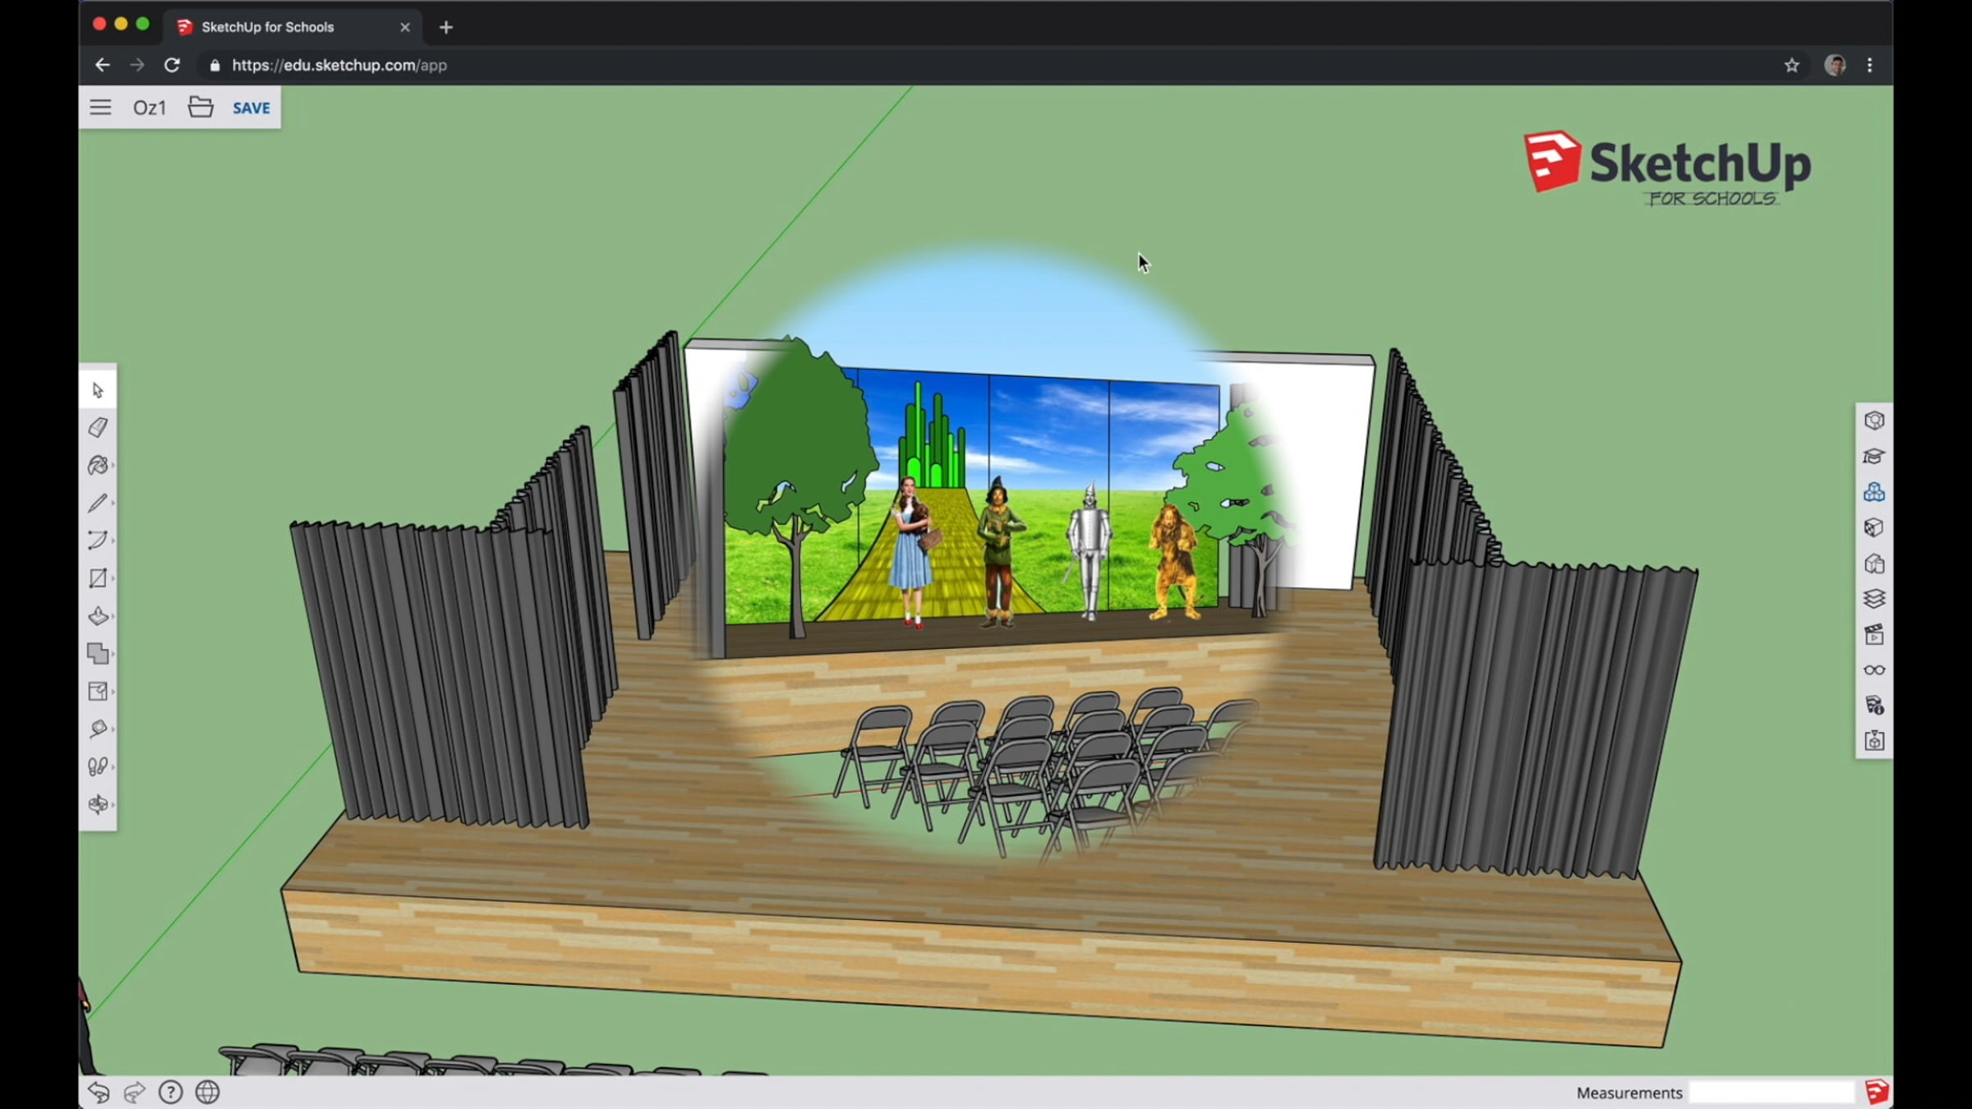Screen dimensions: 1972x1109
Task: Open the Components panel icon
Action: 1873,492
